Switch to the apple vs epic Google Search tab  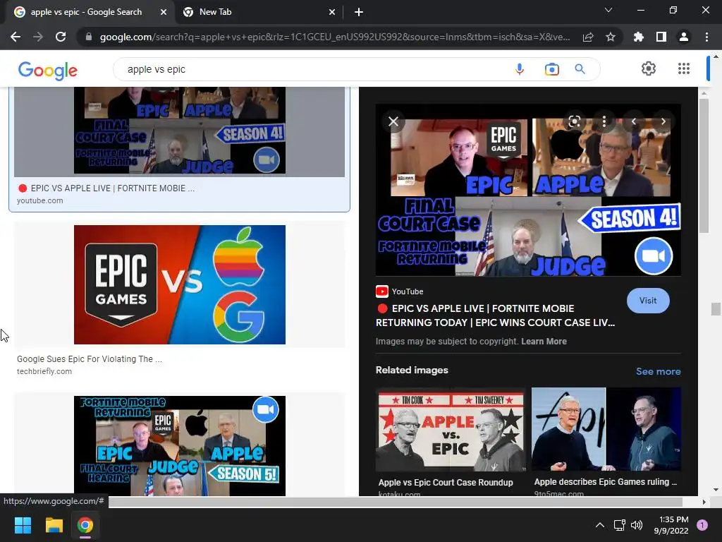[86, 12]
